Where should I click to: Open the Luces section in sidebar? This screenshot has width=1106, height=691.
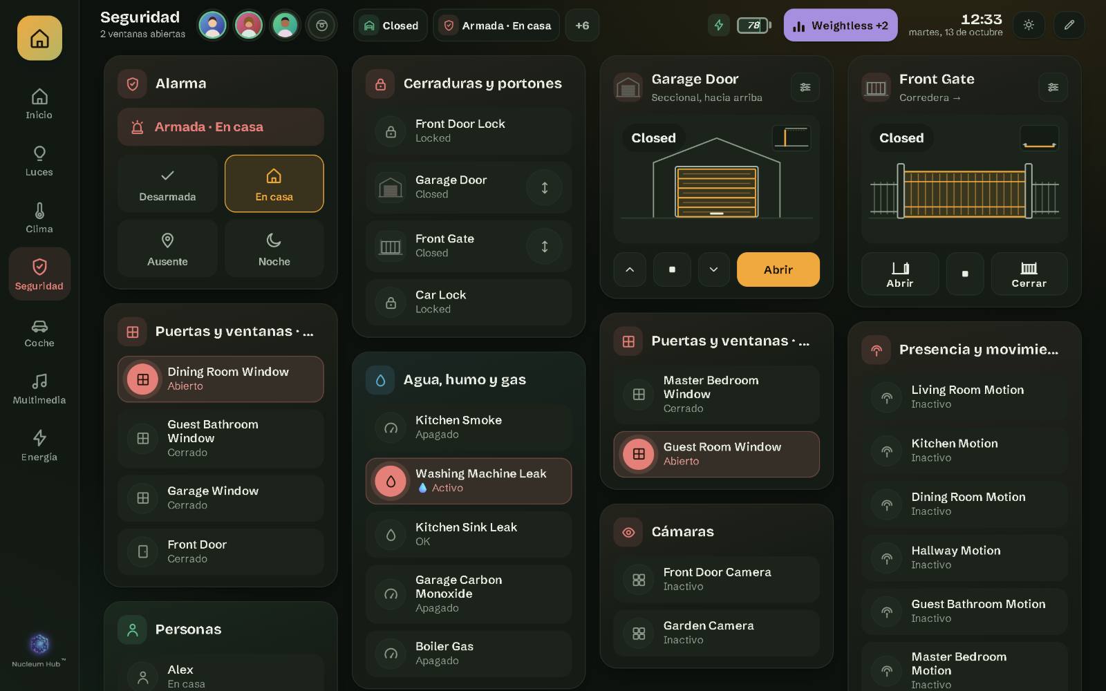pos(39,161)
